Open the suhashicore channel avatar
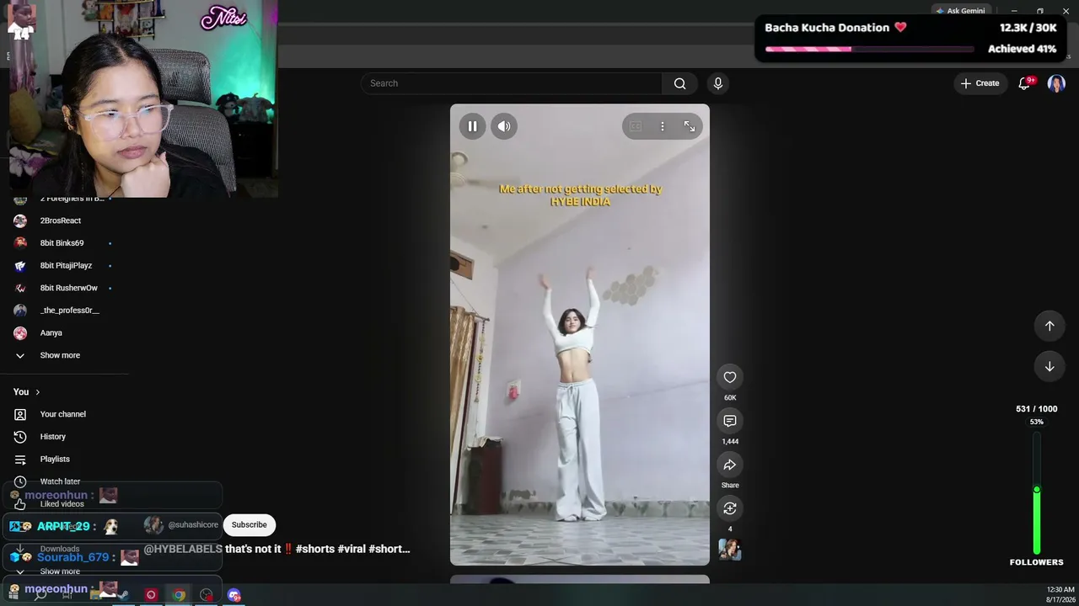Viewport: 1079px width, 606px height. [153, 524]
